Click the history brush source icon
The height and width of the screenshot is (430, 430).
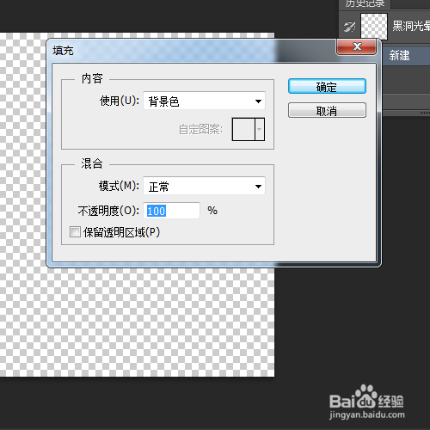coord(349,27)
